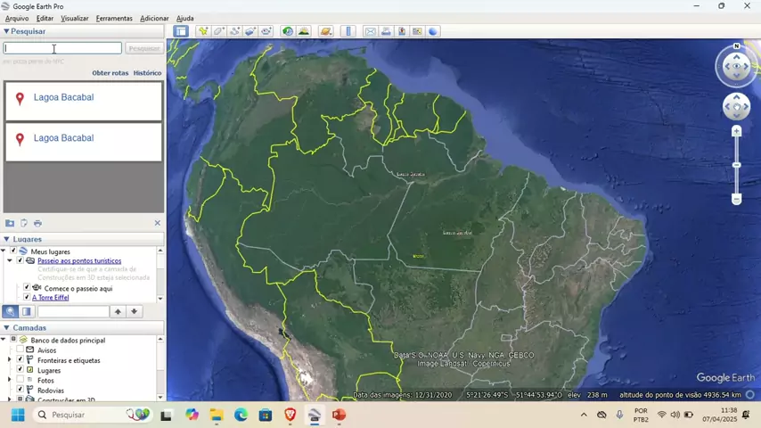Select the Add Image Overlay tool

250,31
